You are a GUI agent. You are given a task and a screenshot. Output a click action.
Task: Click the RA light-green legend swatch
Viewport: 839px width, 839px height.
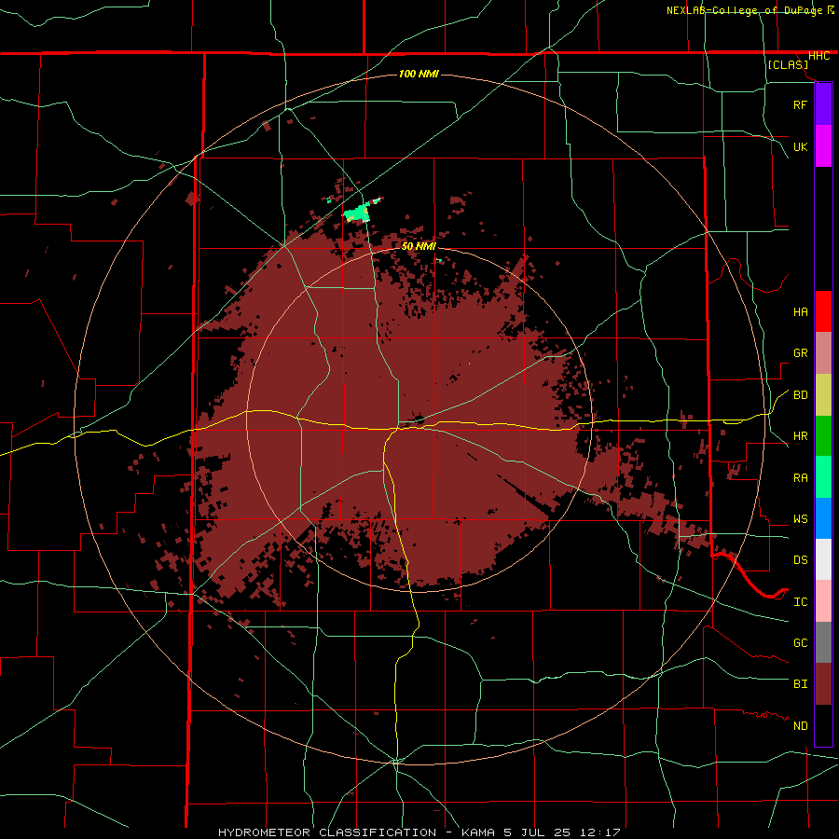coord(823,477)
